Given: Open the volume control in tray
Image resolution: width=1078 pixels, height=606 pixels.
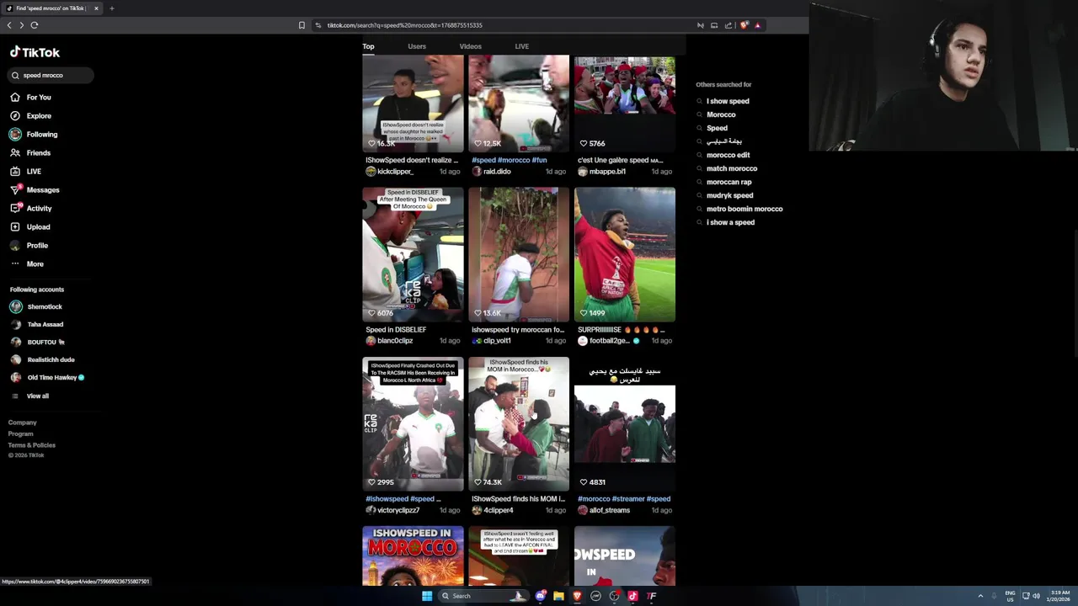Looking at the screenshot, I should [x=1036, y=596].
